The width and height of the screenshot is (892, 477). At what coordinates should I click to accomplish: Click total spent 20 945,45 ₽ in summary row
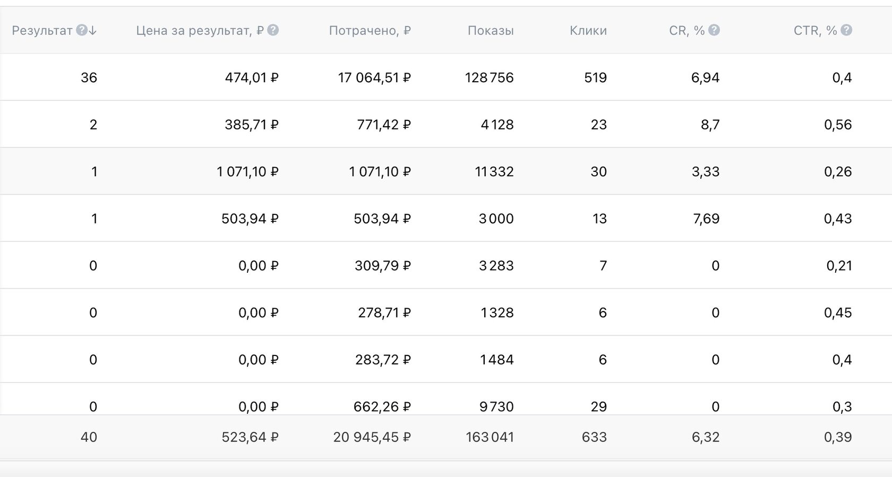[372, 437]
